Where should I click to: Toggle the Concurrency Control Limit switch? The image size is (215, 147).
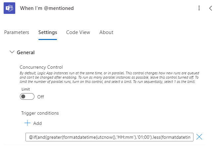(27, 97)
